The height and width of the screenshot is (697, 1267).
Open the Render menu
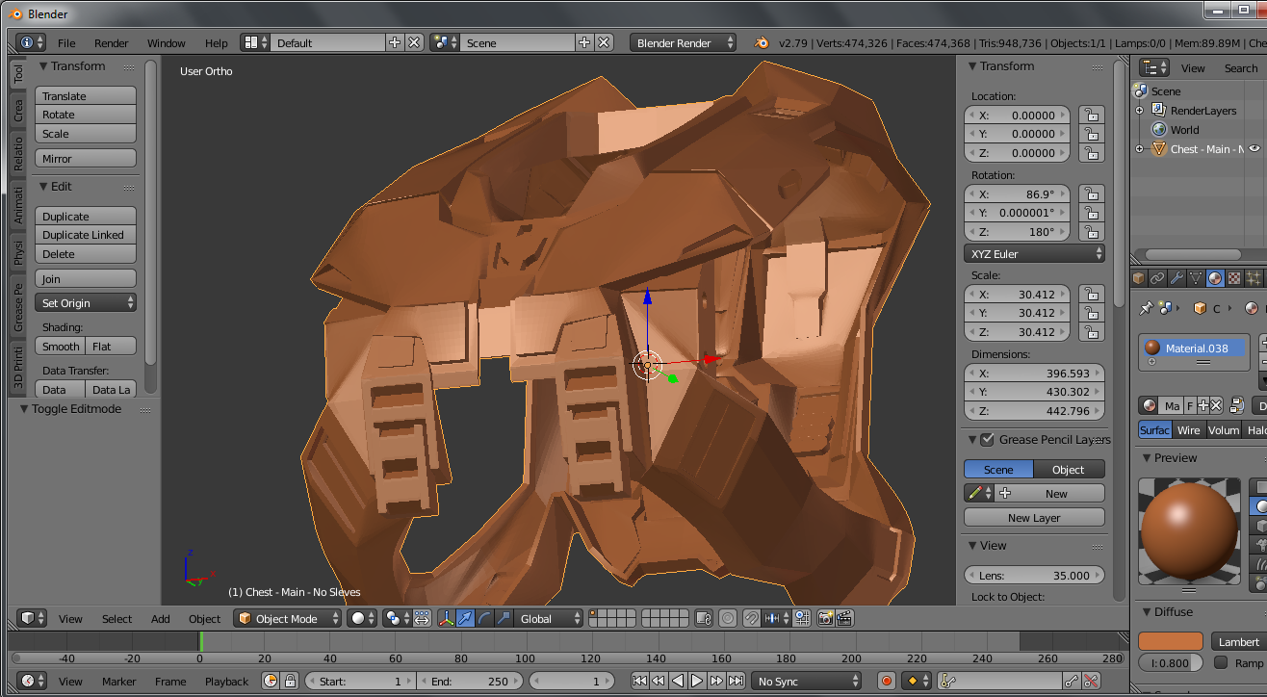pyautogui.click(x=112, y=42)
